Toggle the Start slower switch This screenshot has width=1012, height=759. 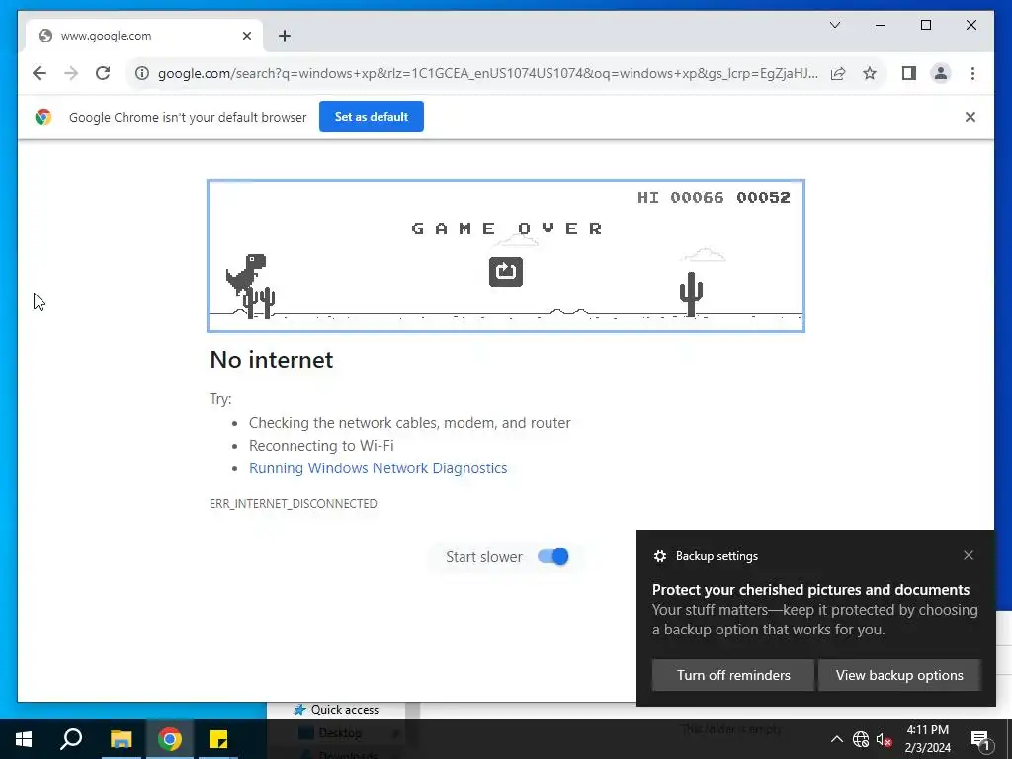coord(553,557)
